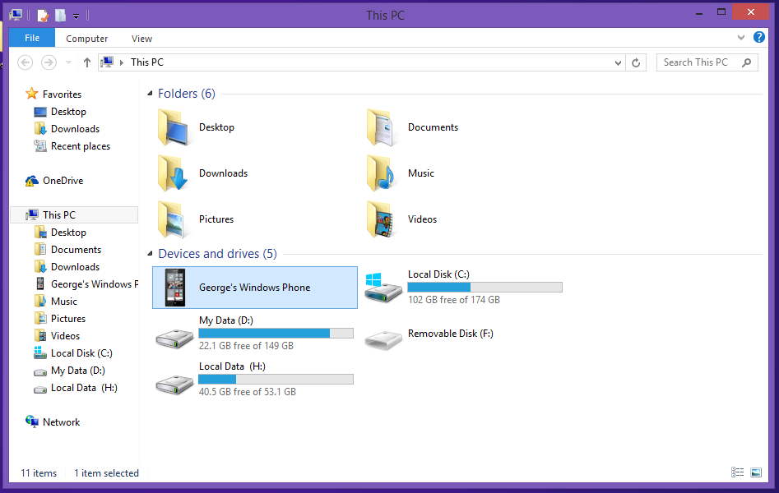Image resolution: width=779 pixels, height=493 pixels.
Task: Select the Pictures folder icon
Action: (173, 219)
